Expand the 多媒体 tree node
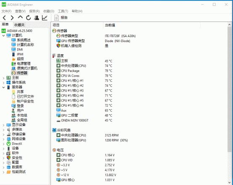 click(x=3, y=130)
